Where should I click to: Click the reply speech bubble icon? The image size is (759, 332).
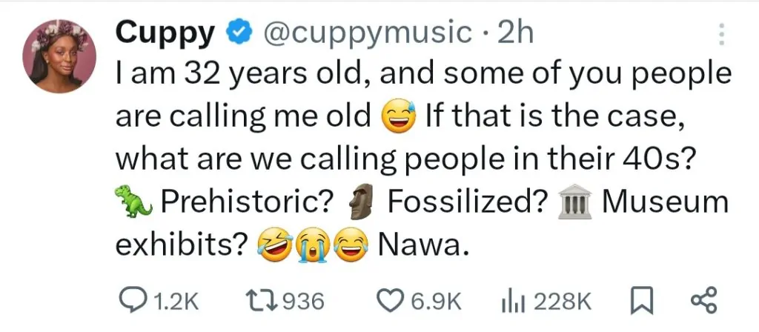(x=133, y=301)
